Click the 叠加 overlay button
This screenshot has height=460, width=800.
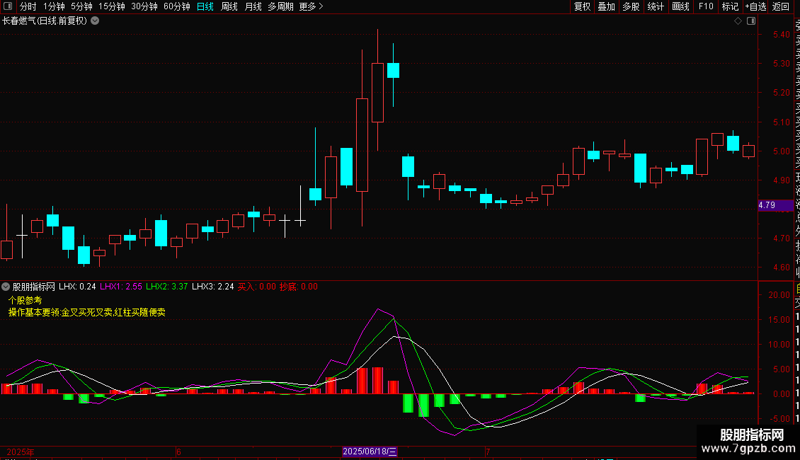[x=607, y=6]
